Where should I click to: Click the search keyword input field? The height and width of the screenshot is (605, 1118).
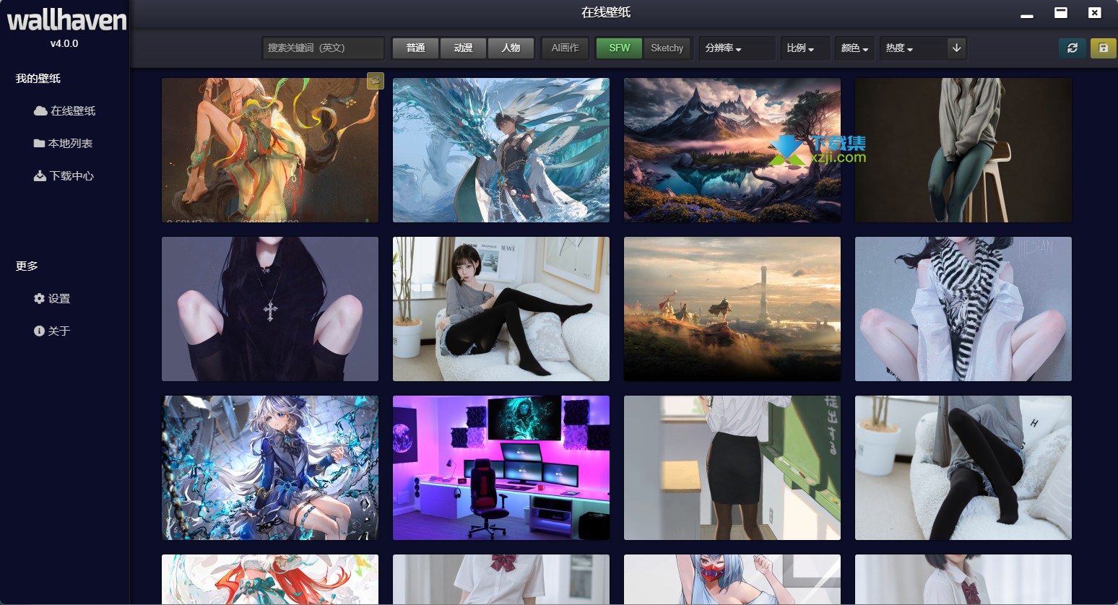pos(323,48)
